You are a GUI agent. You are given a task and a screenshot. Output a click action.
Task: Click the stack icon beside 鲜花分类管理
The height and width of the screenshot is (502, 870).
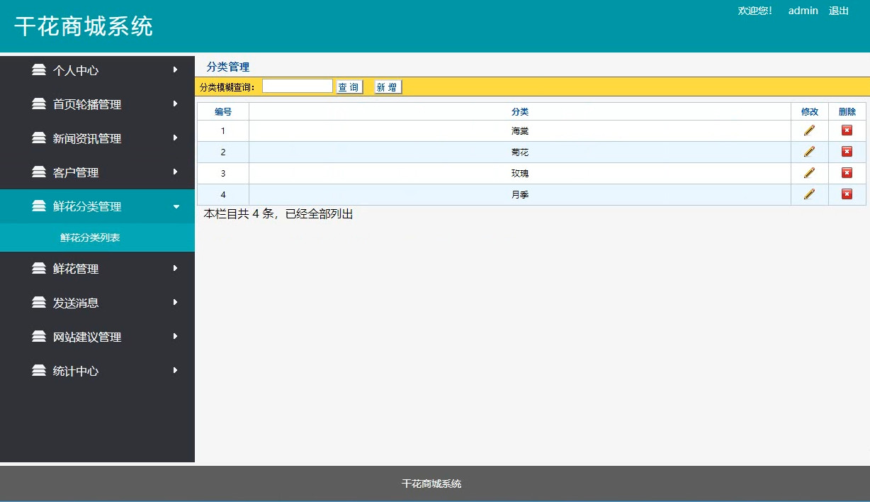(39, 206)
